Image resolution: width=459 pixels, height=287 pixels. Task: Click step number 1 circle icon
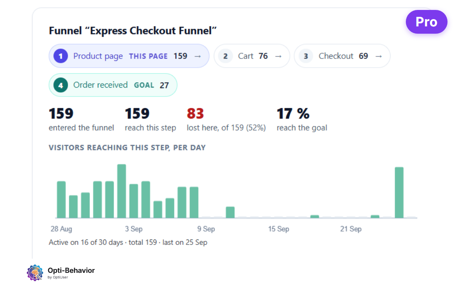[60, 56]
